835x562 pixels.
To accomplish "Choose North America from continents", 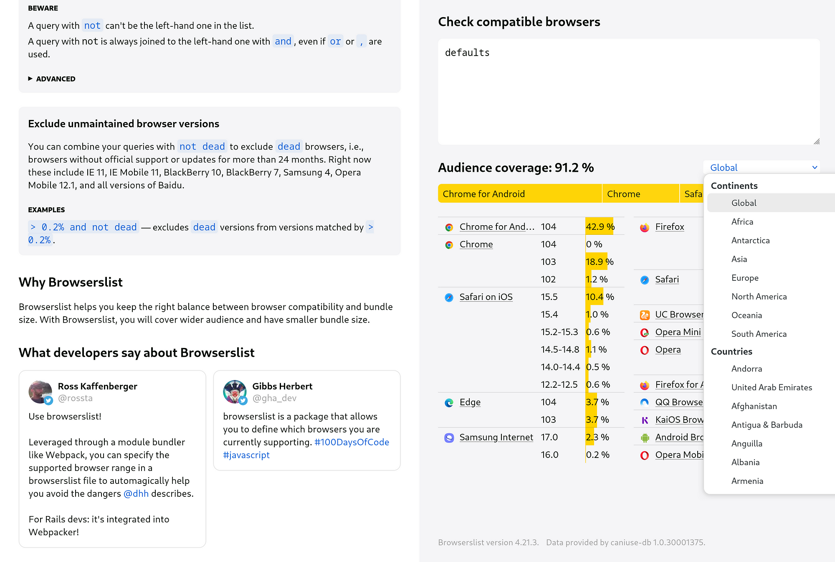I will click(771, 296).
